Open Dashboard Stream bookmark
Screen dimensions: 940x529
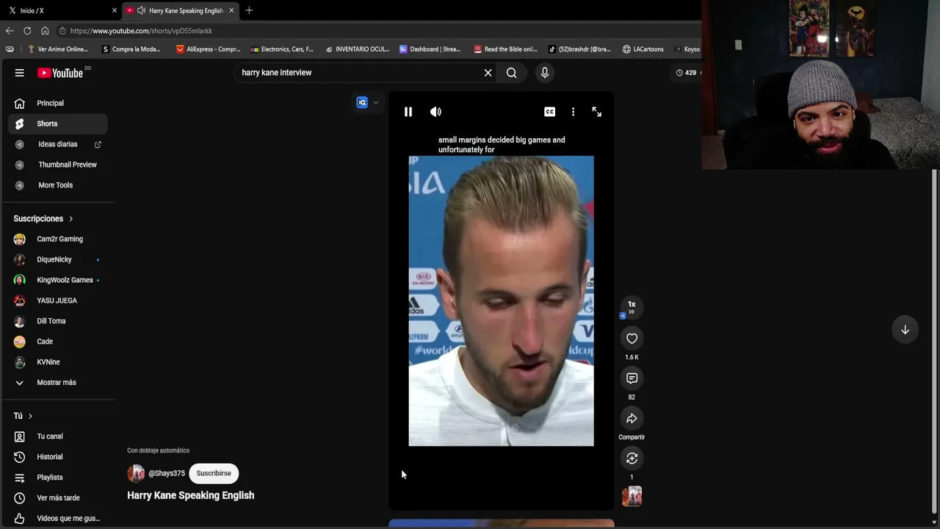(x=430, y=49)
